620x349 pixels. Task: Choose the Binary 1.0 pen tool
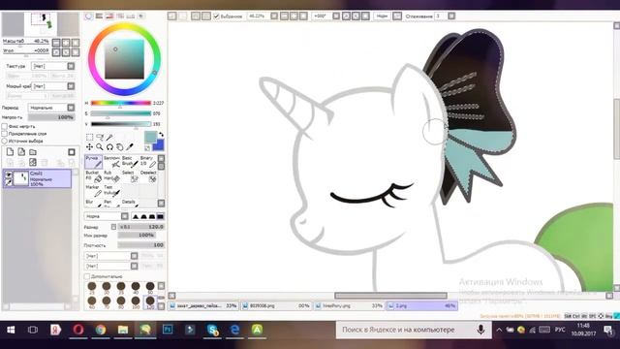click(x=148, y=162)
